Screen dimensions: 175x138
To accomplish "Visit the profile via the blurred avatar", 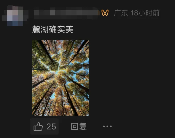I will click(15, 16).
